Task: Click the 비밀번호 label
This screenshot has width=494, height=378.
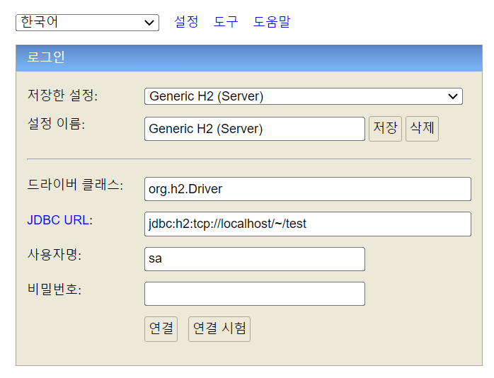Action: (54, 290)
